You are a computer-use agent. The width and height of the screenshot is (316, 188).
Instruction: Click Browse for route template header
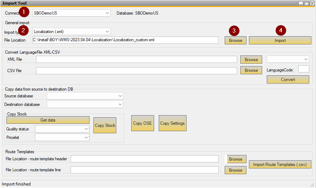pyautogui.click(x=236, y=159)
